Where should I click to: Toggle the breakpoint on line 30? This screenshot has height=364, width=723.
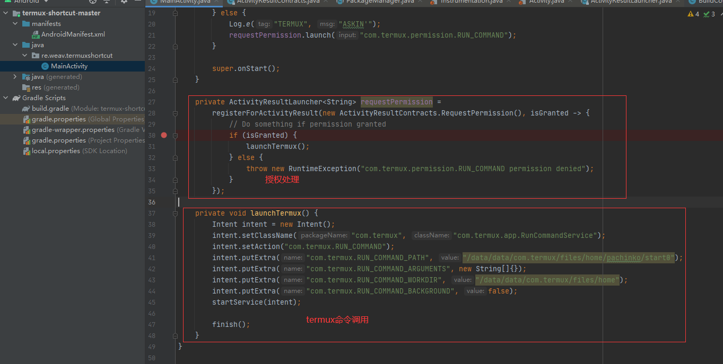coord(163,135)
